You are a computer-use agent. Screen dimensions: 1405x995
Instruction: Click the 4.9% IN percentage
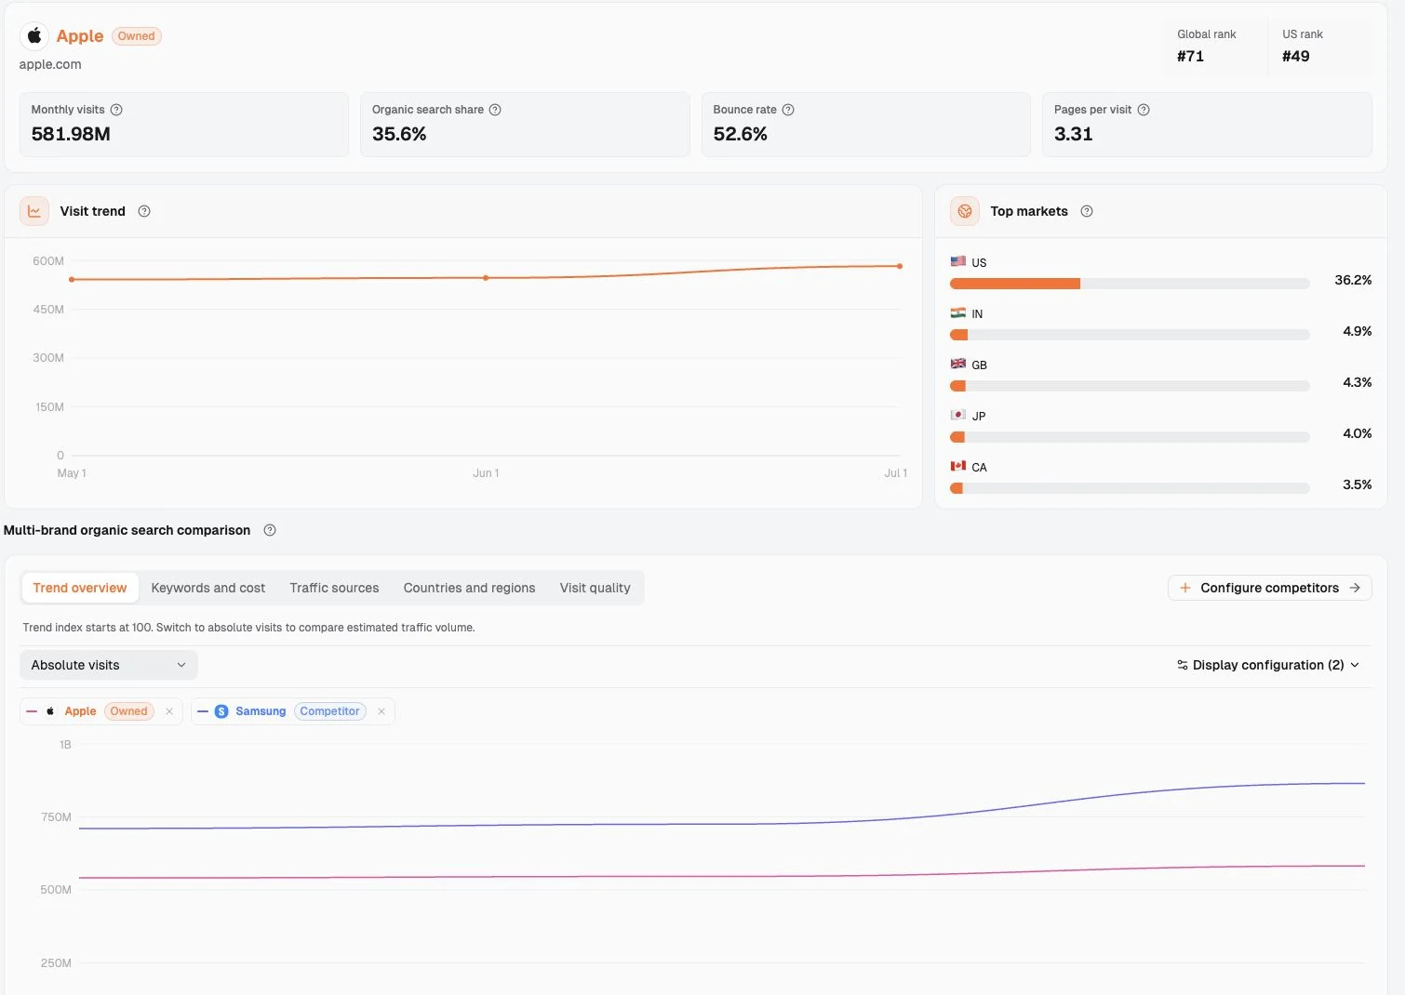(x=1357, y=331)
